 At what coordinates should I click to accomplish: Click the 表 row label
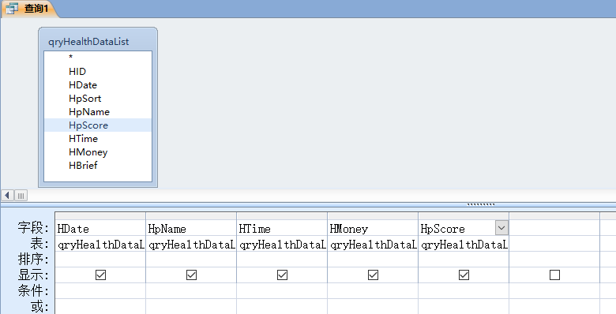[39, 243]
